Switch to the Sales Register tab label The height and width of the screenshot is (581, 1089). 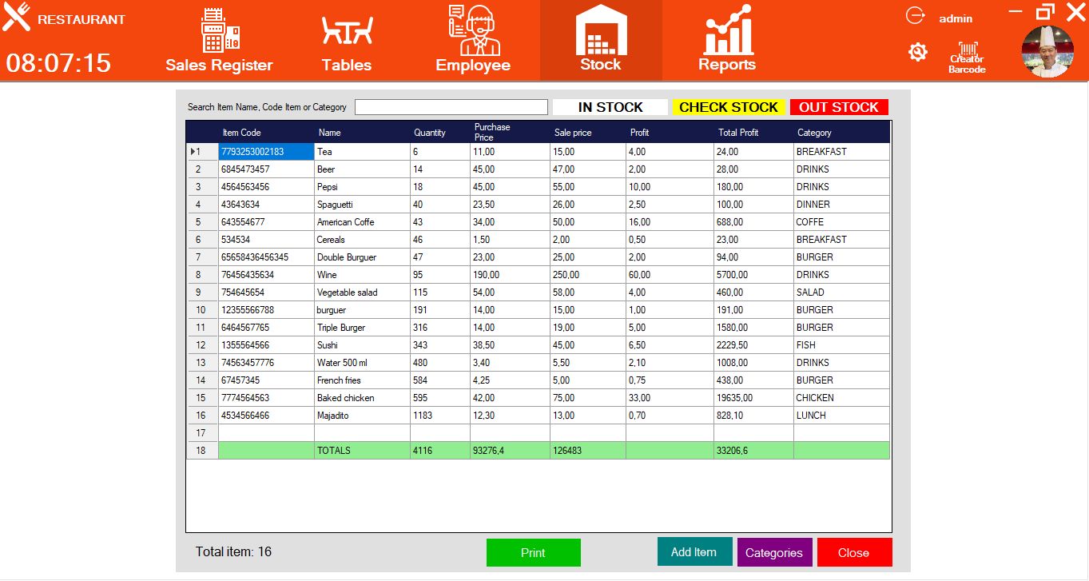[x=220, y=66]
